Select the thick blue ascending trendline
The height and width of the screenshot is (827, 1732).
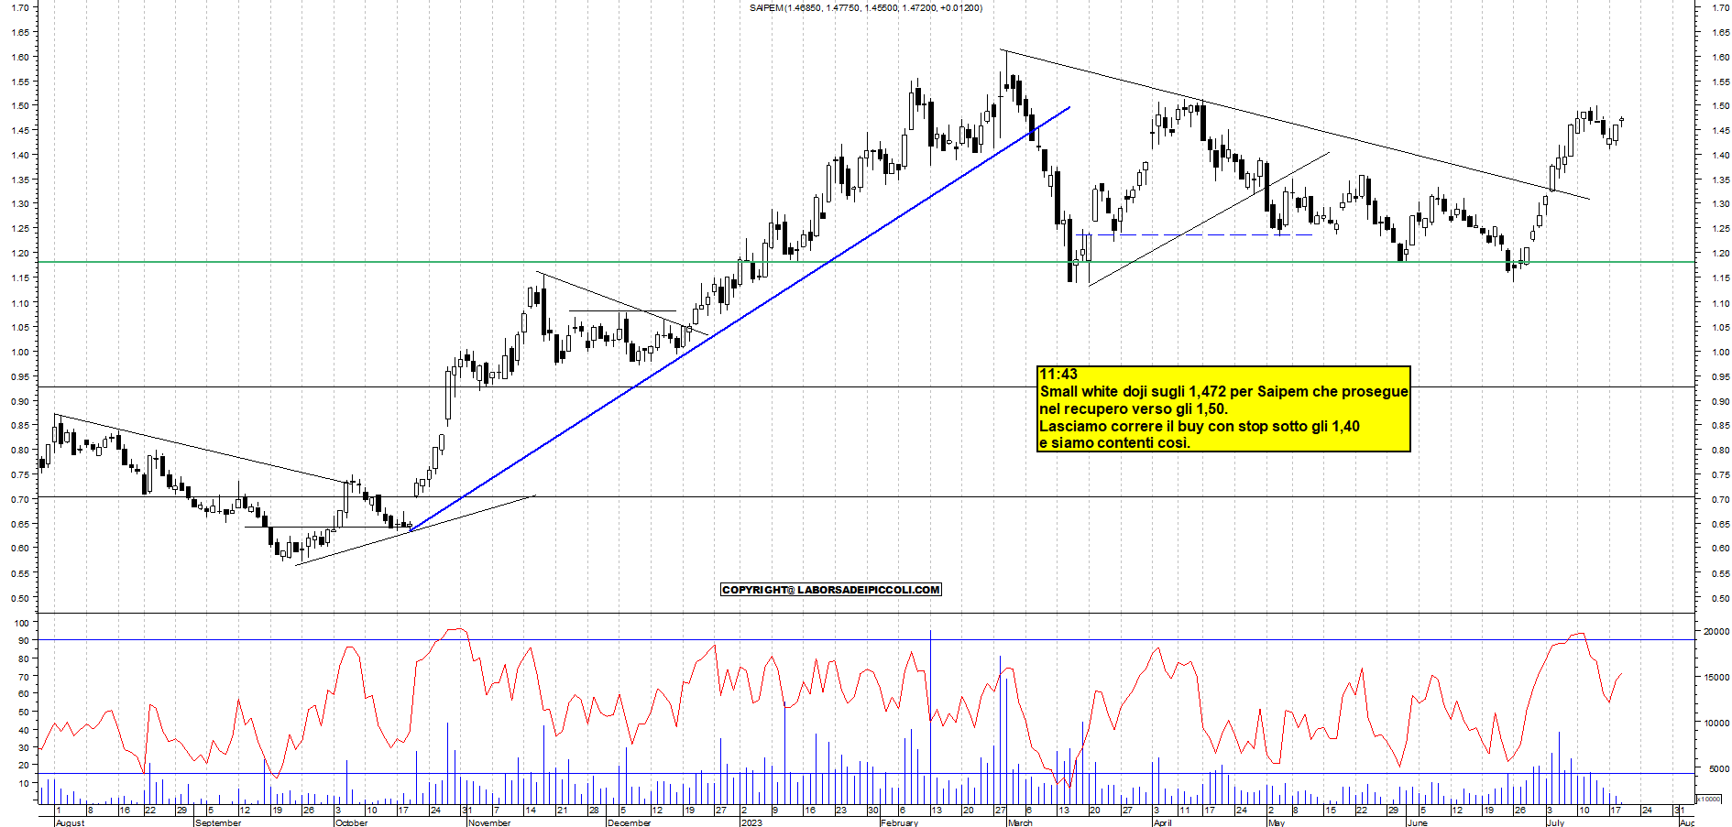click(740, 319)
